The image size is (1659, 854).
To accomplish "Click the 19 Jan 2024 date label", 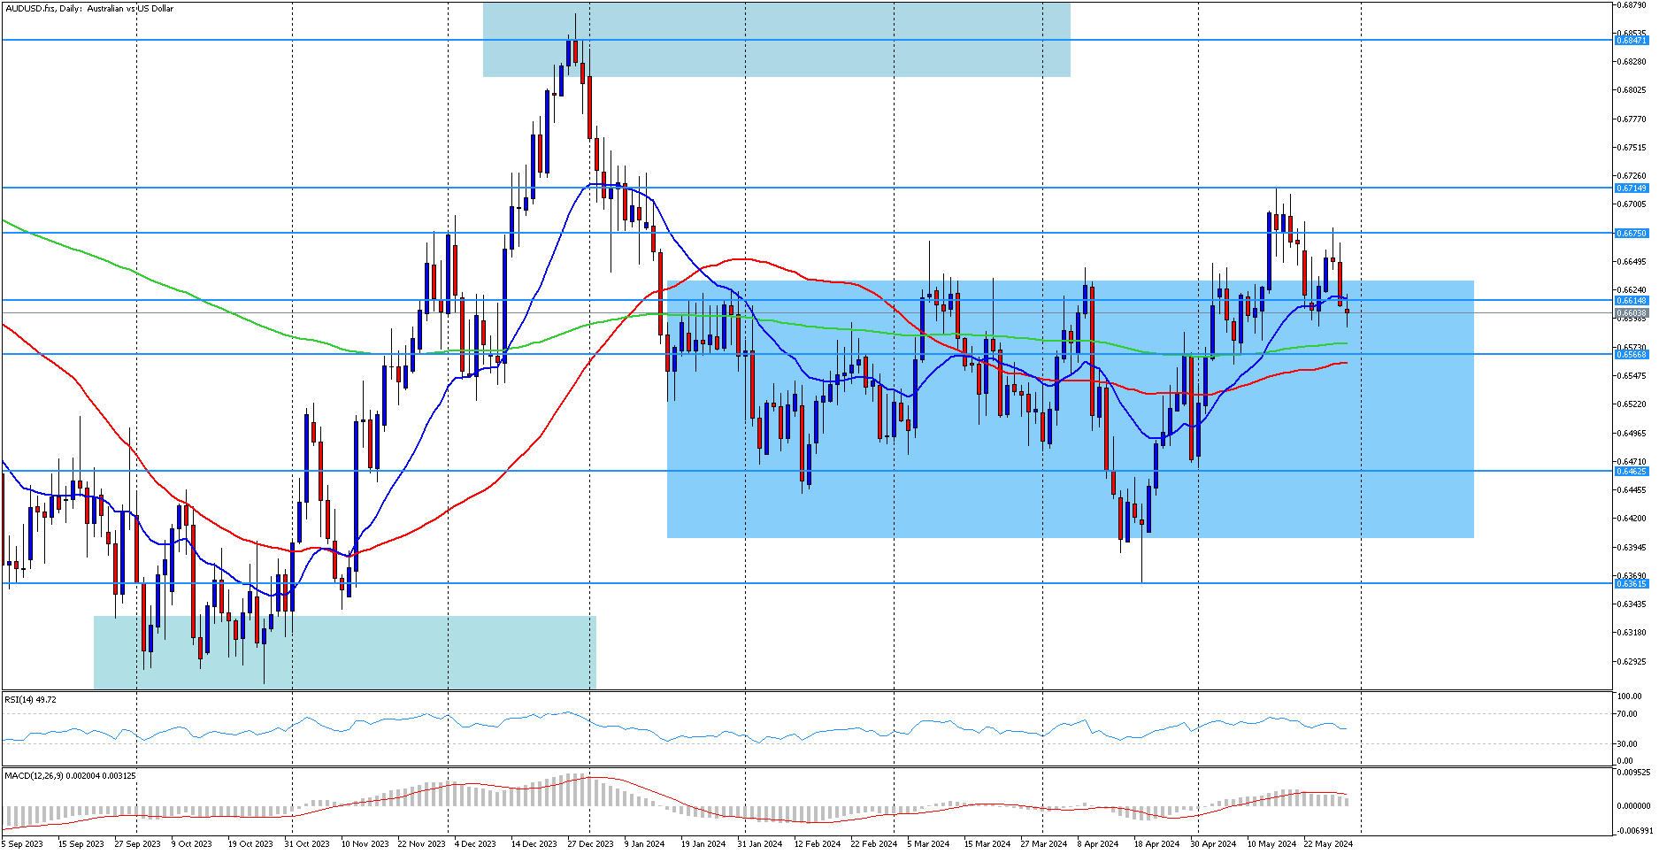I will tap(703, 844).
